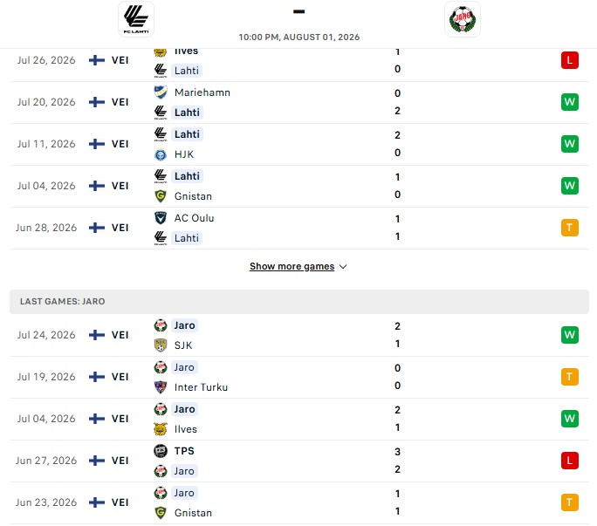Open the highlighted Lahti name in Jul 11 match
Screen dimensions: 597x526
(x=187, y=134)
